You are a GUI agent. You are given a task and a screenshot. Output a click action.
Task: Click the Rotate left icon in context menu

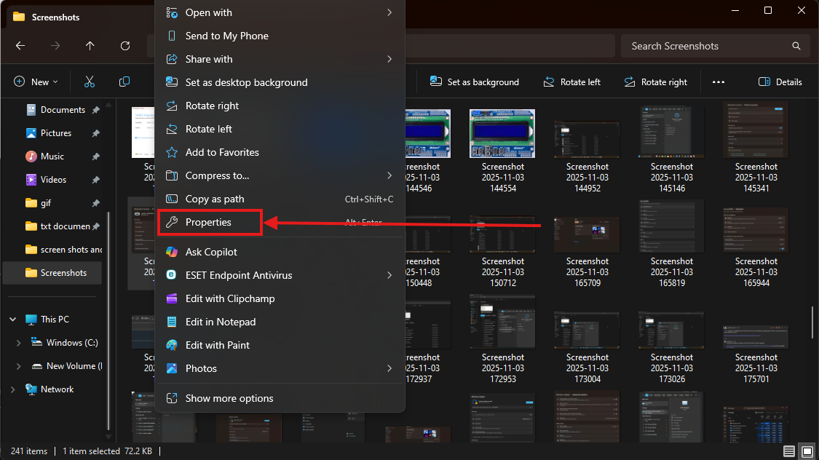tap(171, 129)
